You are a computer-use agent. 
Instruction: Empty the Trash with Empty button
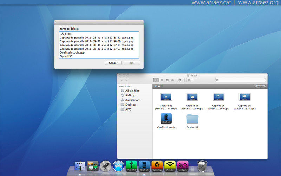click(x=260, y=86)
